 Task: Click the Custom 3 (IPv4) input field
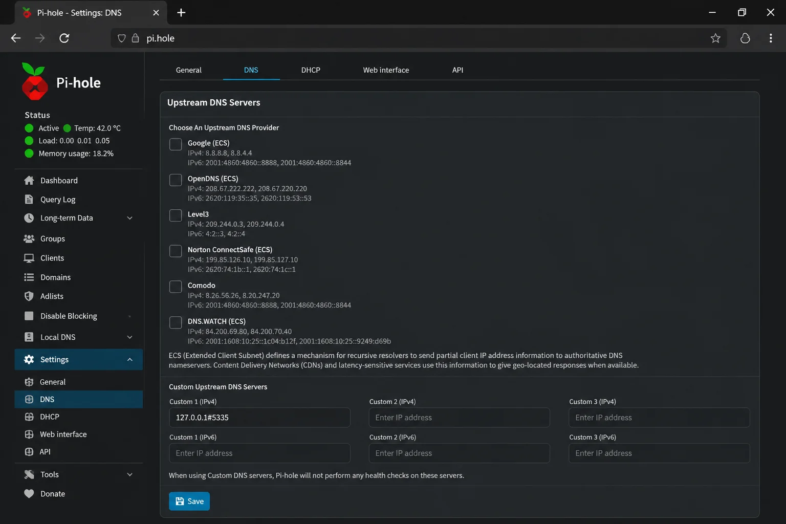(x=659, y=418)
